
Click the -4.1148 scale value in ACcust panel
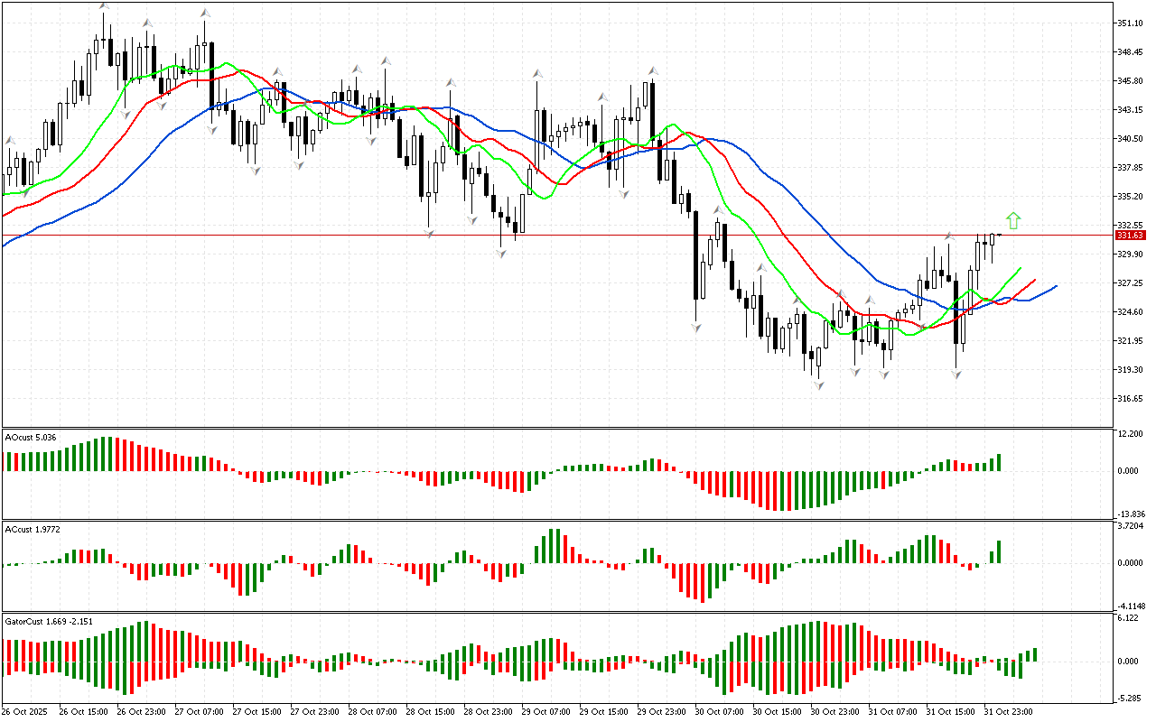pos(1131,605)
